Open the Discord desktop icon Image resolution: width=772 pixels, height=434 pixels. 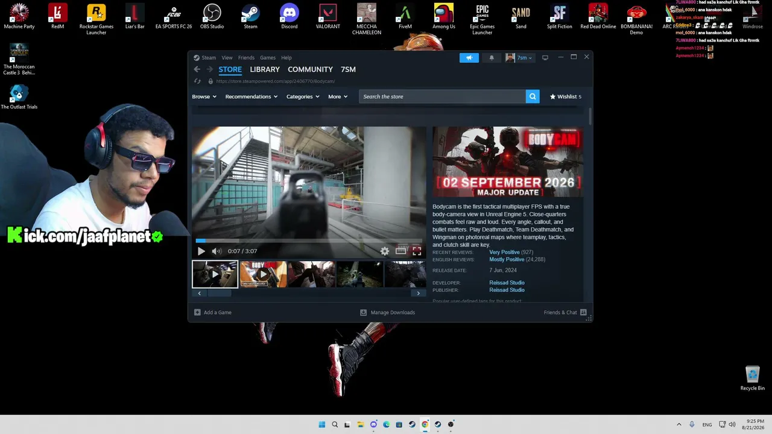[x=289, y=16]
